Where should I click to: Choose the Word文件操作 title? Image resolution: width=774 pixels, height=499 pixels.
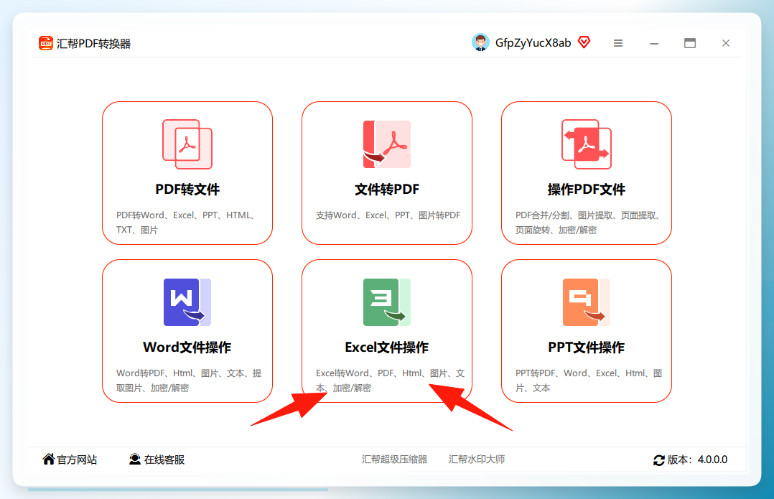(x=187, y=348)
